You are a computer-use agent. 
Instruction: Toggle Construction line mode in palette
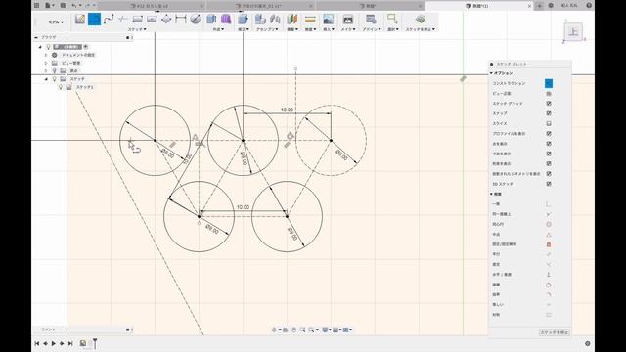pos(549,83)
